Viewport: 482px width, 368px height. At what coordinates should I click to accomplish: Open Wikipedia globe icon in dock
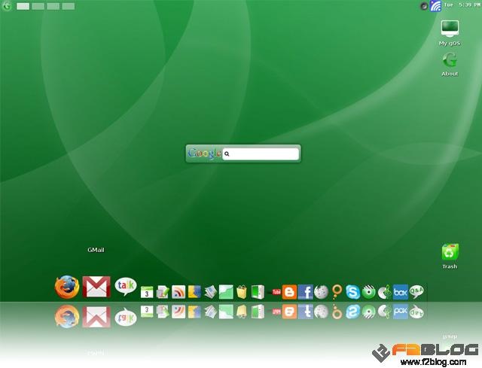coord(322,292)
